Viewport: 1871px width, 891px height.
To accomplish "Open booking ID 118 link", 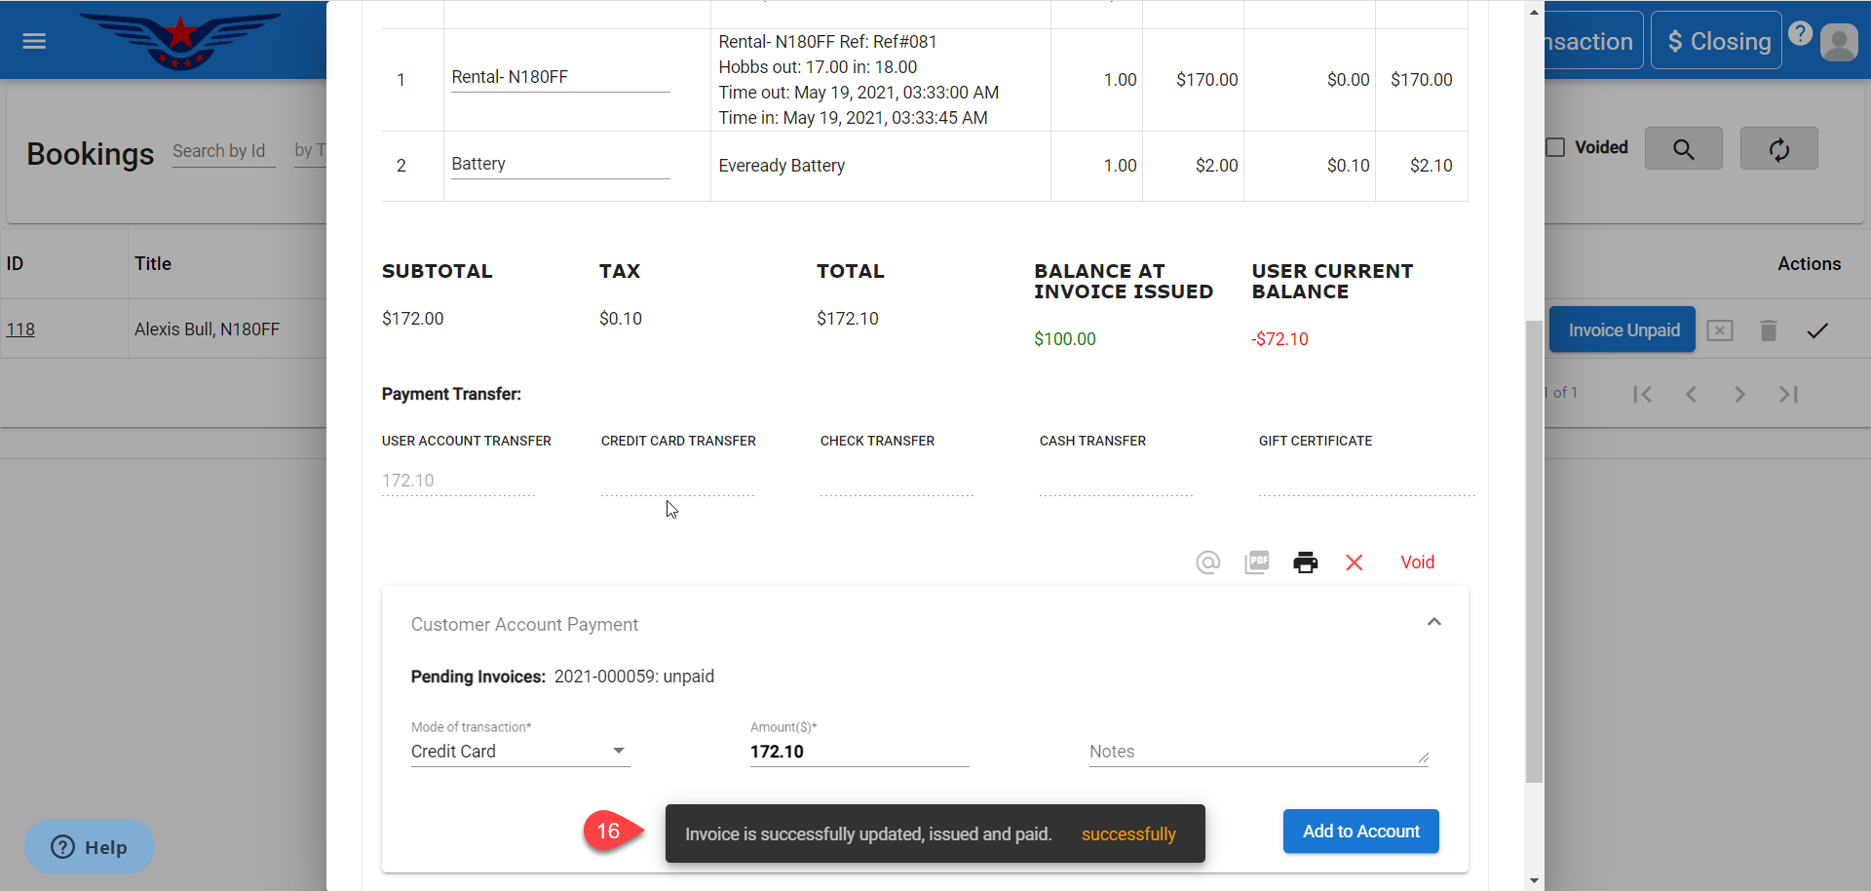I will click(x=20, y=329).
